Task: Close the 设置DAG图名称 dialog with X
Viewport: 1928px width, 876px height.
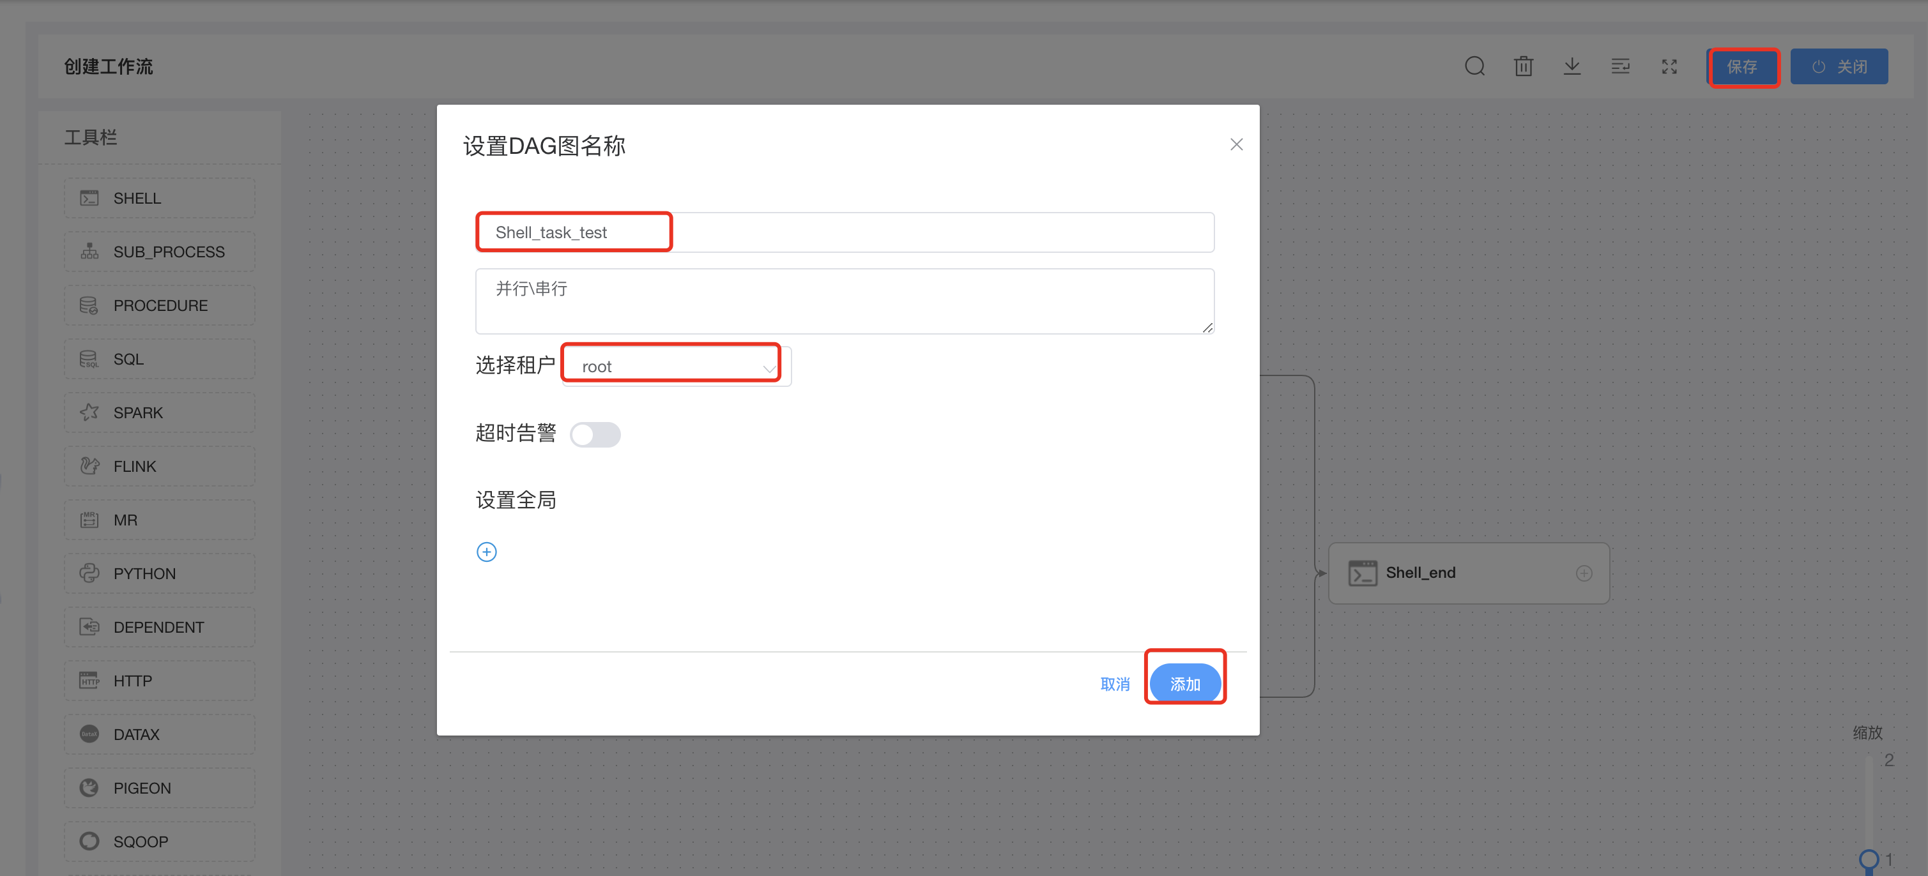Action: [x=1236, y=144]
